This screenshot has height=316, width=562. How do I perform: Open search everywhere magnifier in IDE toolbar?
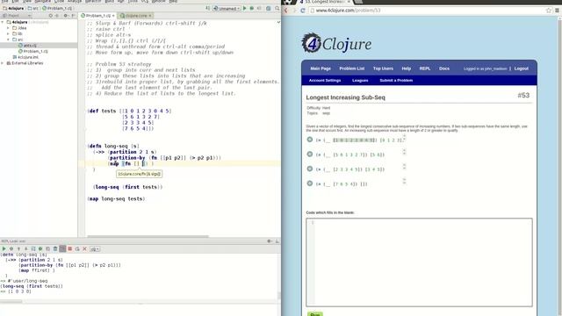(x=277, y=8)
